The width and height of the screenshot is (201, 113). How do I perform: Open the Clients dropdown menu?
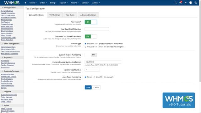[33, 3]
